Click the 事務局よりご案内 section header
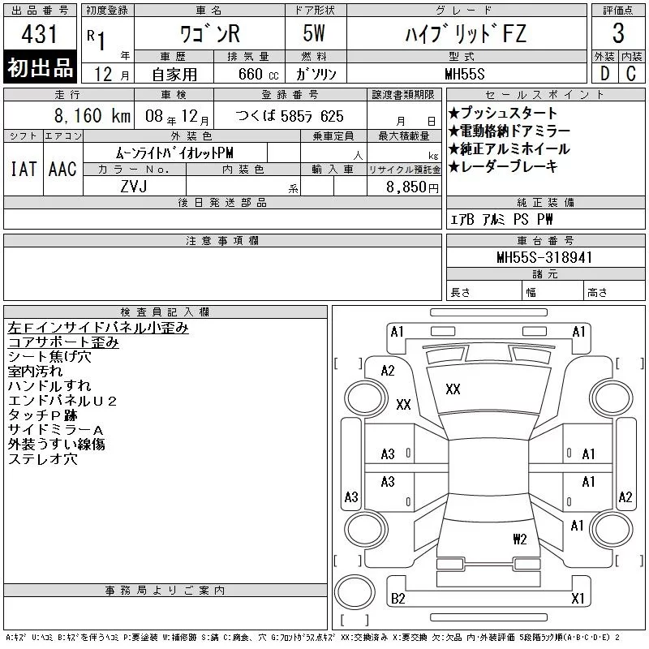The height and width of the screenshot is (649, 649). pos(165,591)
